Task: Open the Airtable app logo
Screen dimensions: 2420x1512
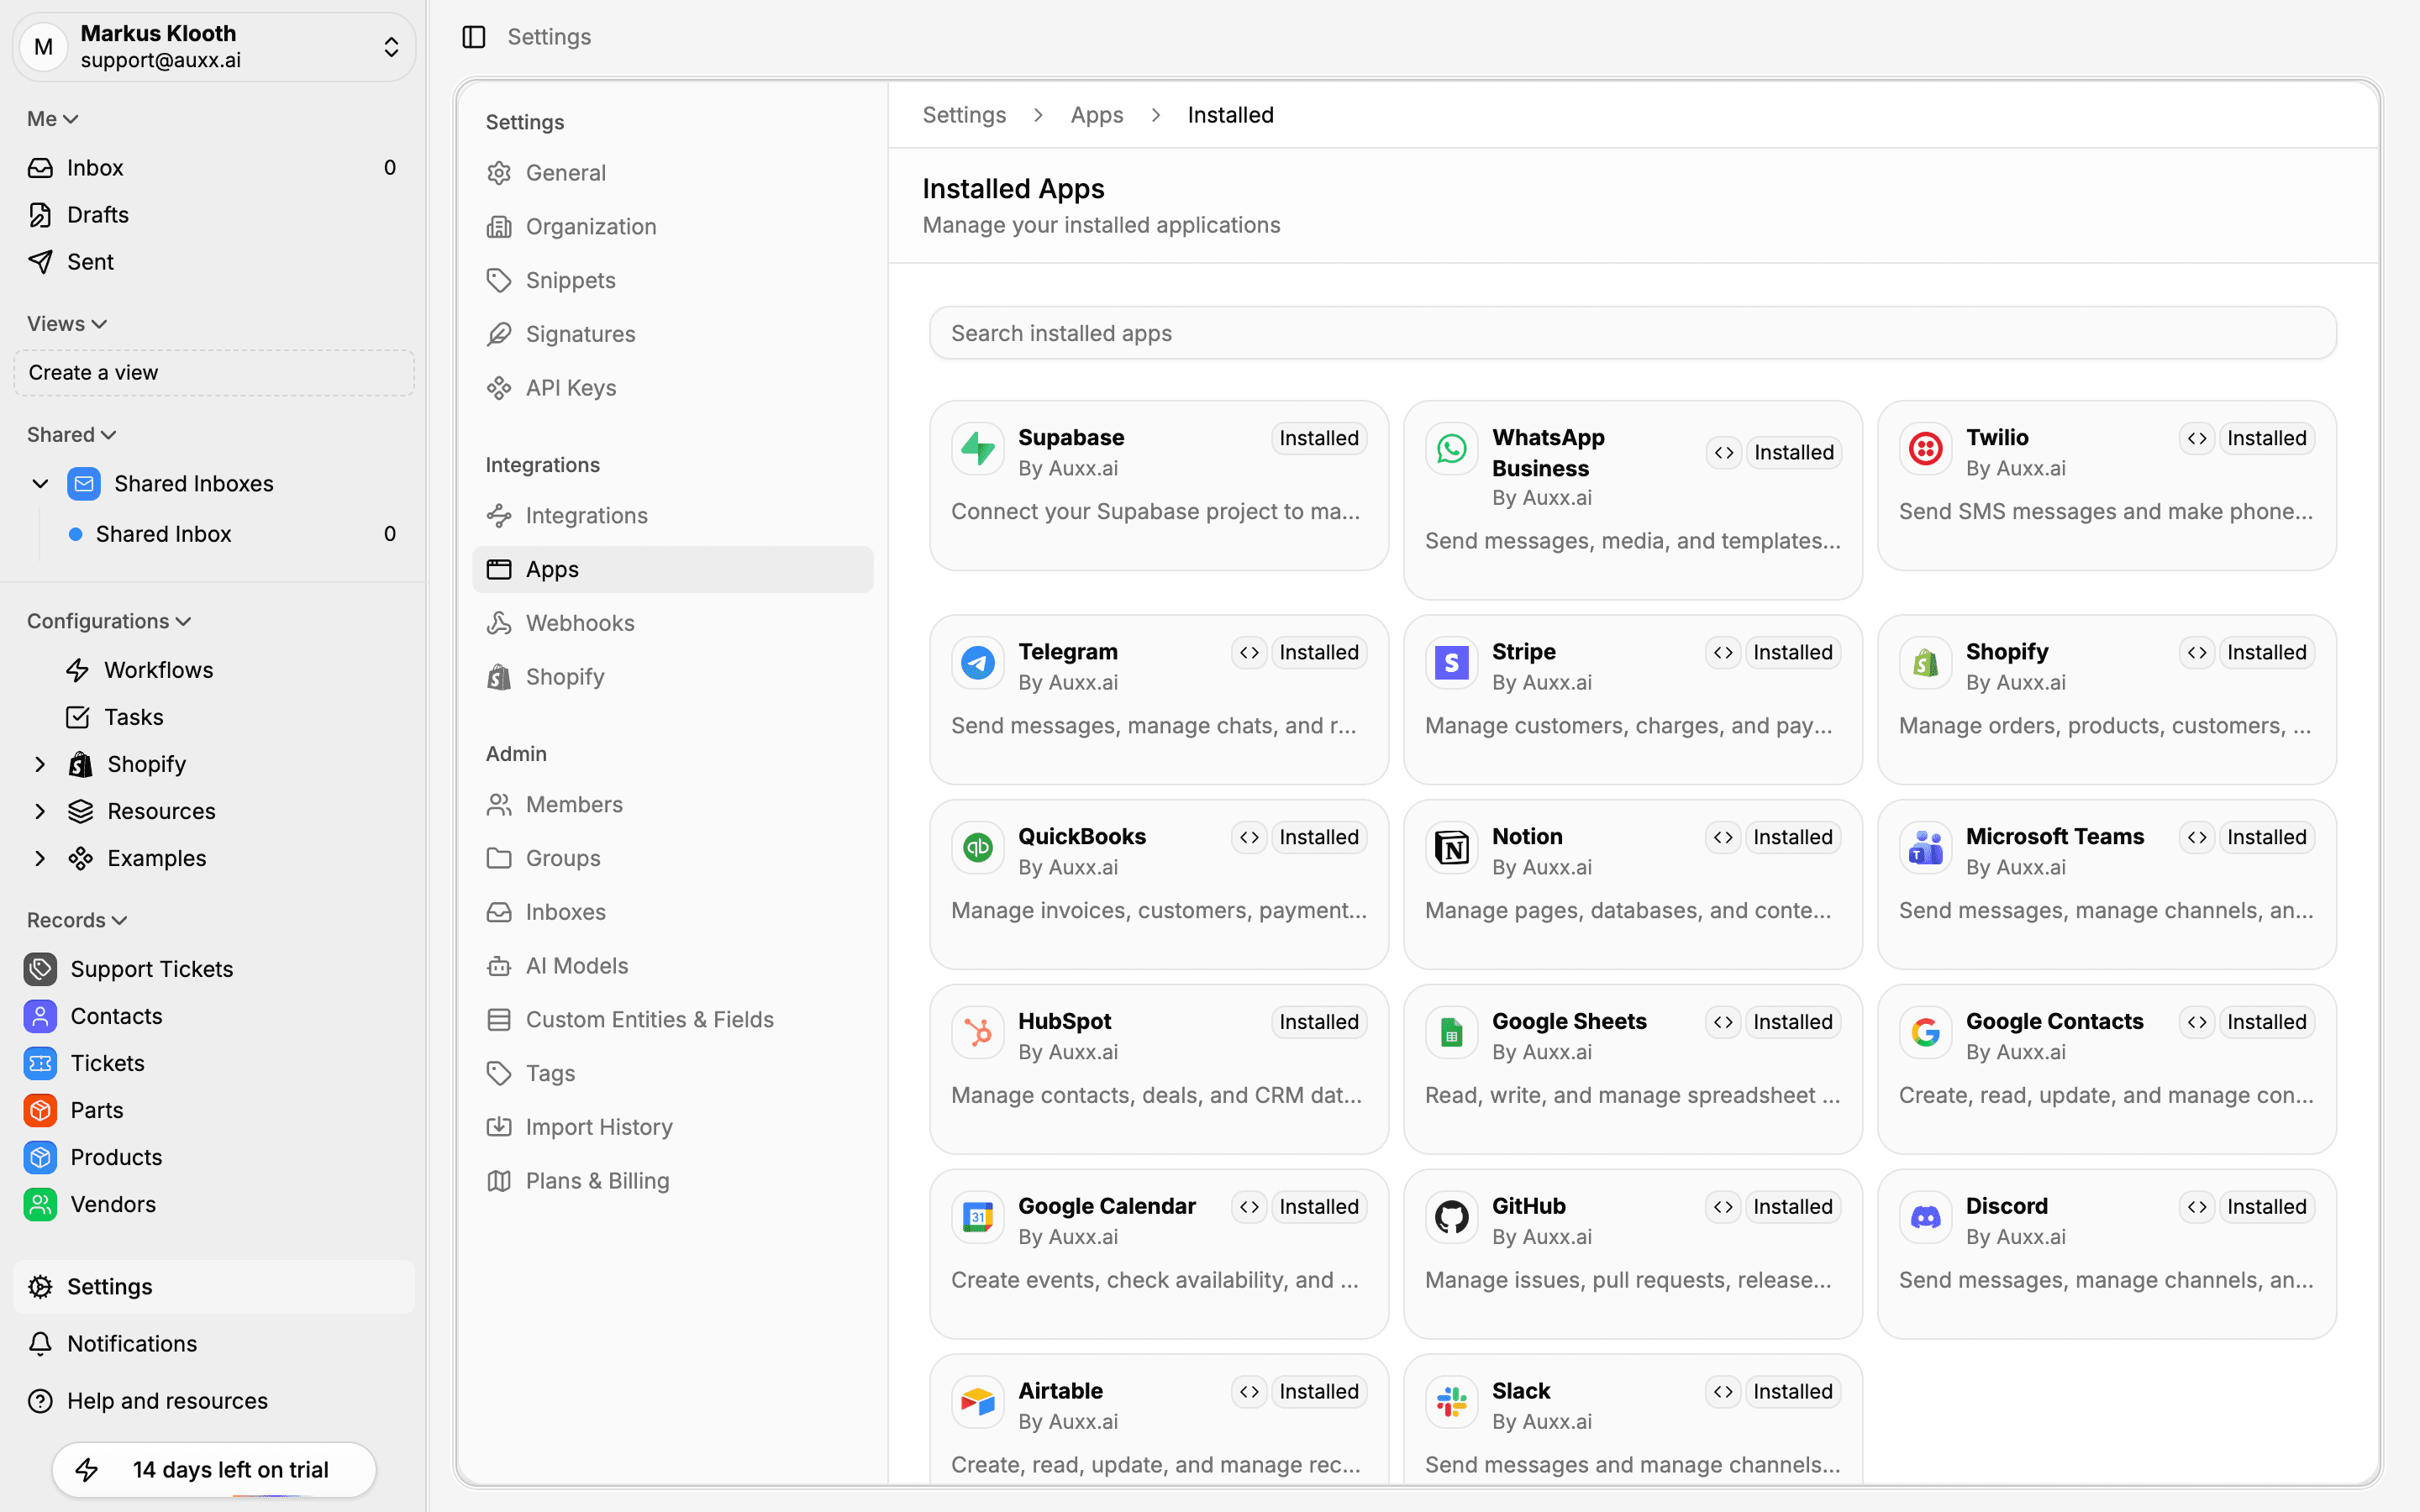Action: 977,1404
